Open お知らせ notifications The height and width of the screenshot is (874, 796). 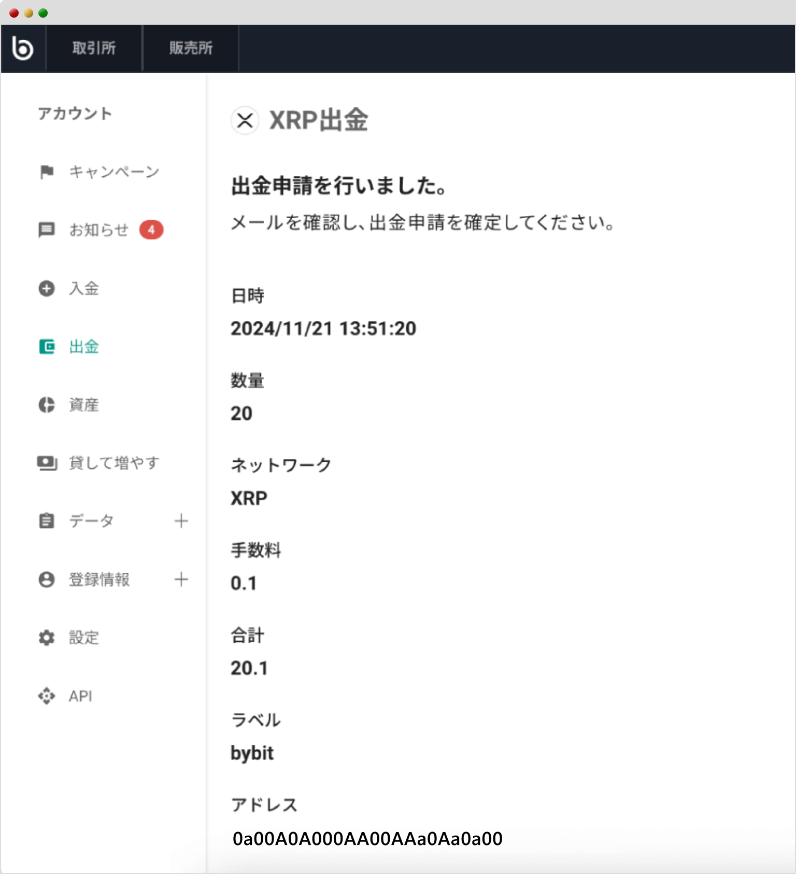98,230
